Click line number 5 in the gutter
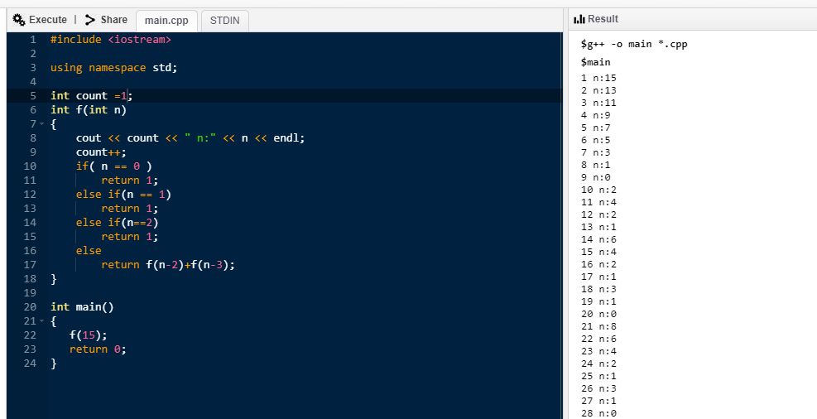This screenshot has width=817, height=419. click(32, 96)
